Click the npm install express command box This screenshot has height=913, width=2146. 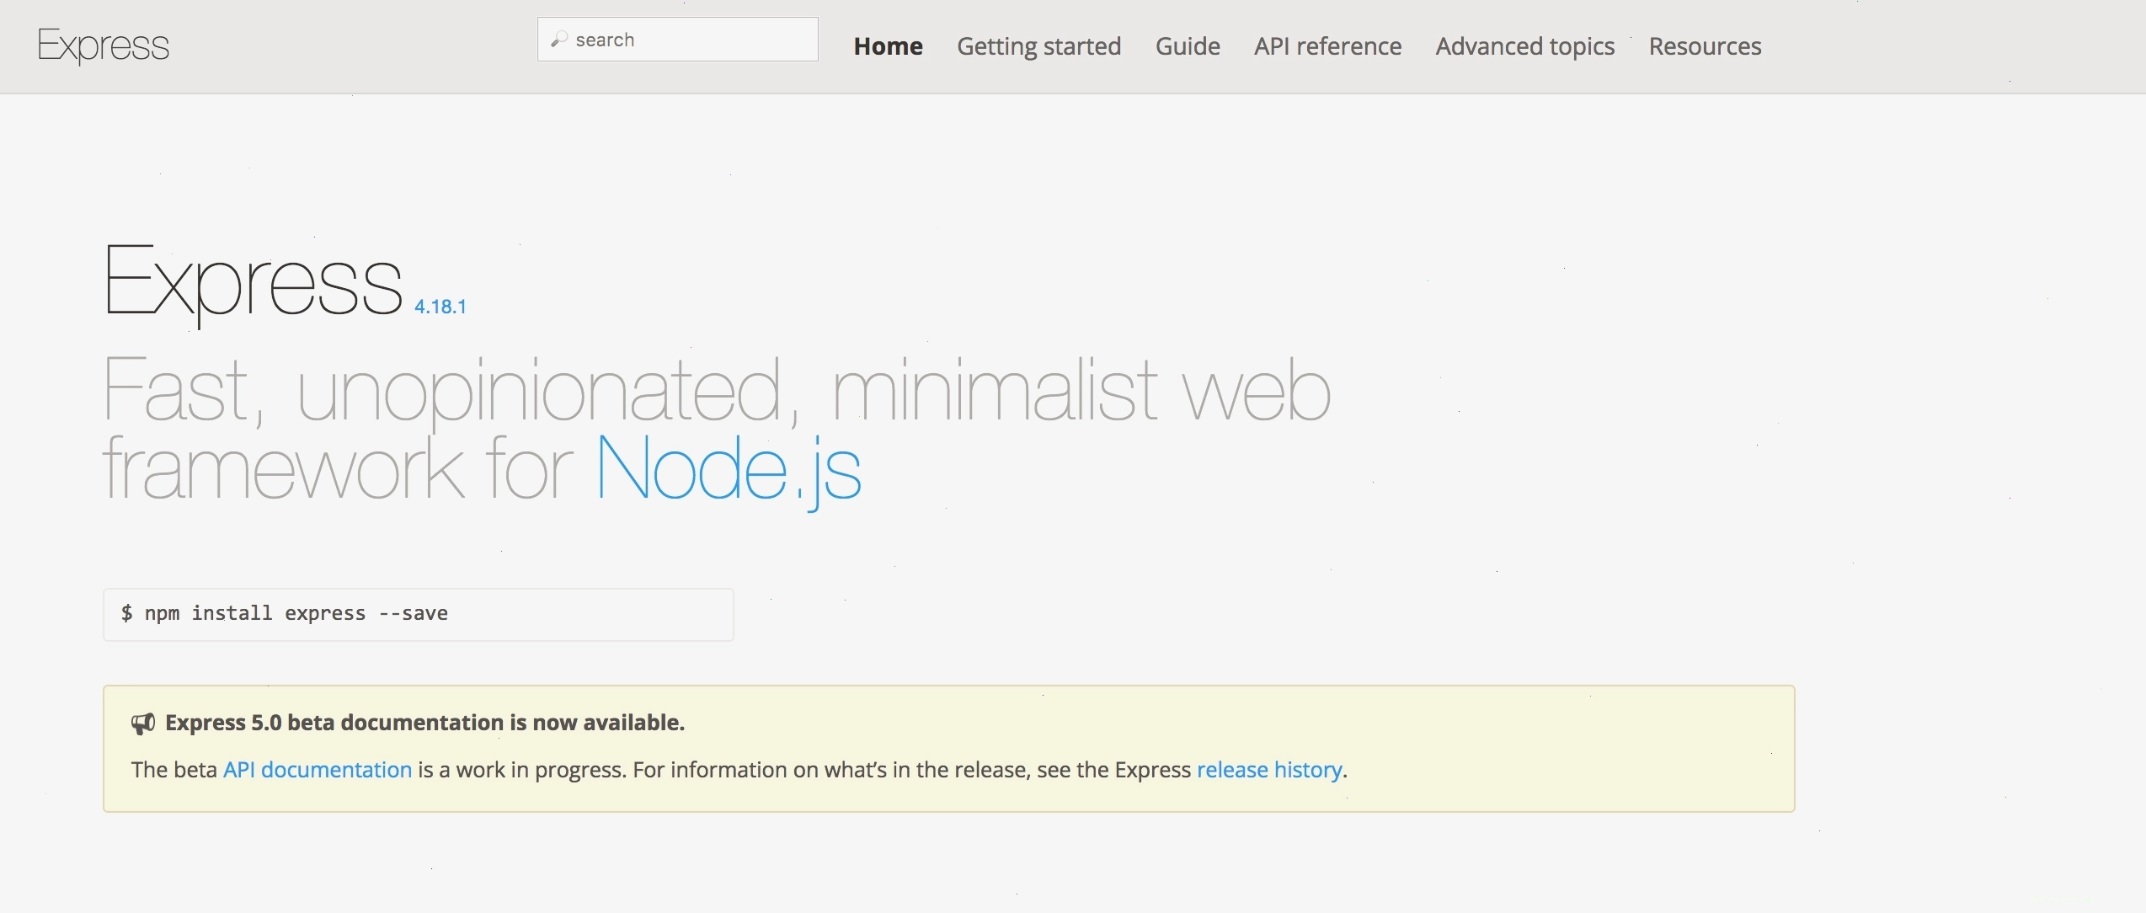pyautogui.click(x=419, y=615)
